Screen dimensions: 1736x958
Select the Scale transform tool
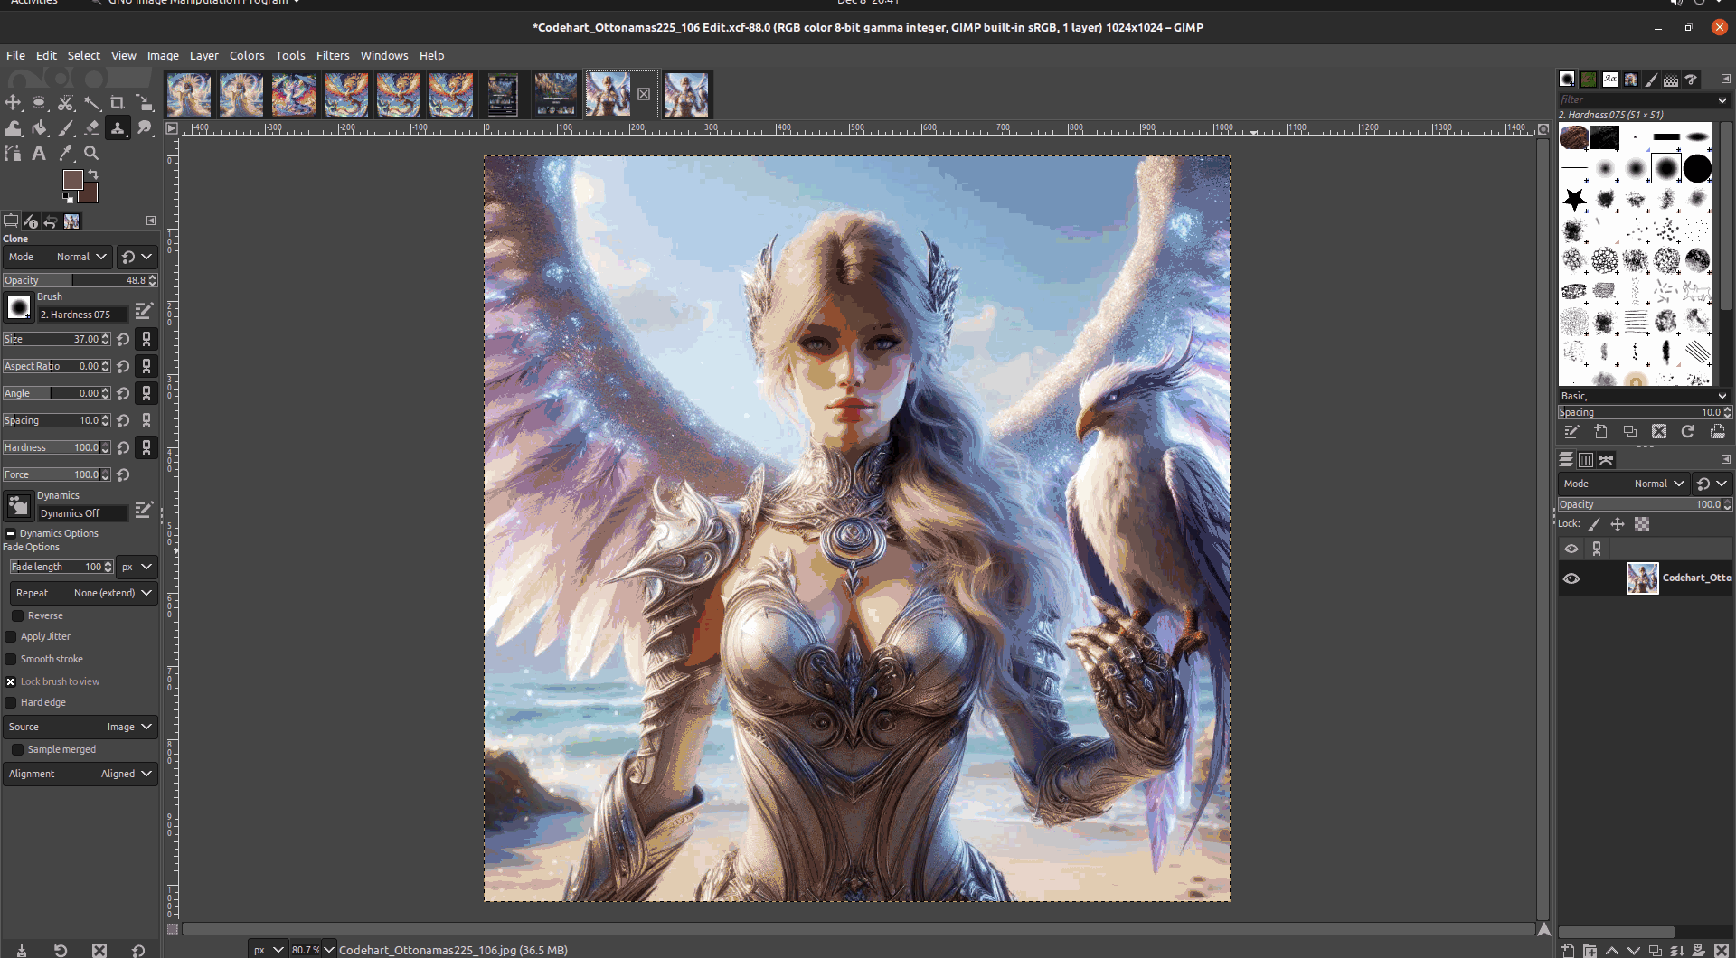(144, 103)
